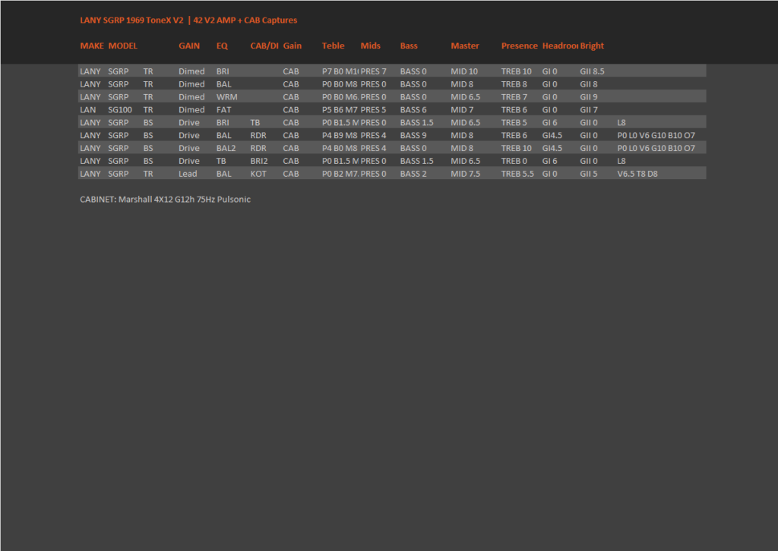This screenshot has height=551, width=778.
Task: Click the 'PRES 7' cell
Action: (374, 71)
